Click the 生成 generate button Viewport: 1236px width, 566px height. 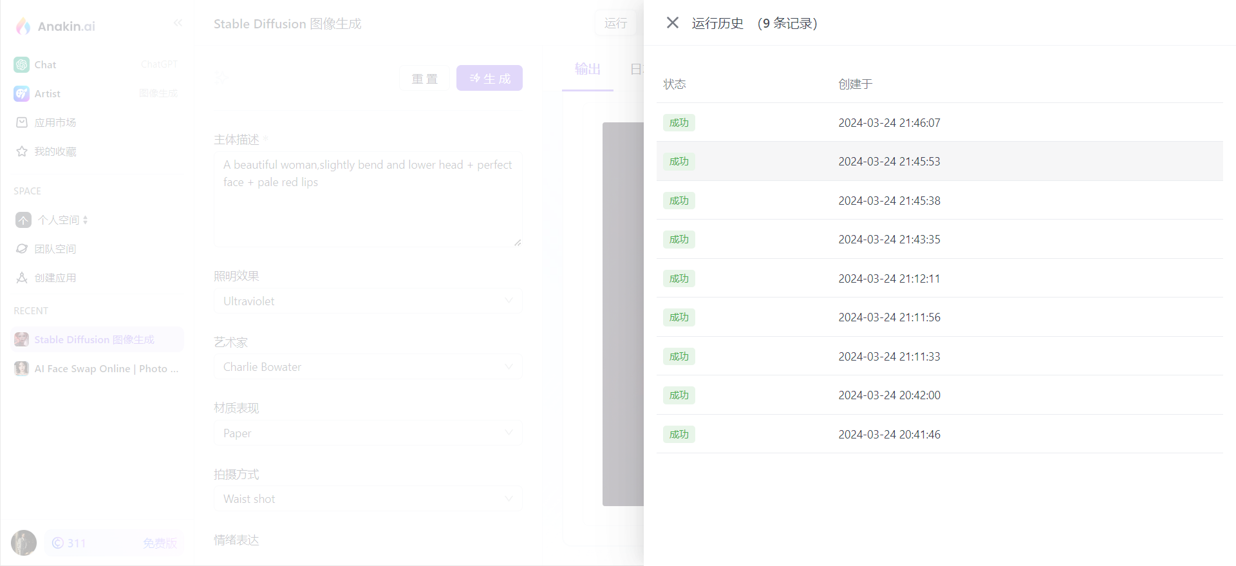(x=489, y=78)
